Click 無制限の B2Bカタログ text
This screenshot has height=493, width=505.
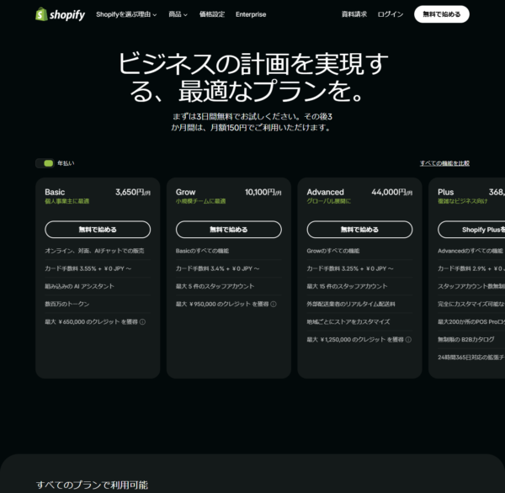click(465, 339)
